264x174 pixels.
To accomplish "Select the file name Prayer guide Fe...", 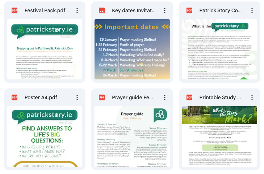I will coord(133,97).
